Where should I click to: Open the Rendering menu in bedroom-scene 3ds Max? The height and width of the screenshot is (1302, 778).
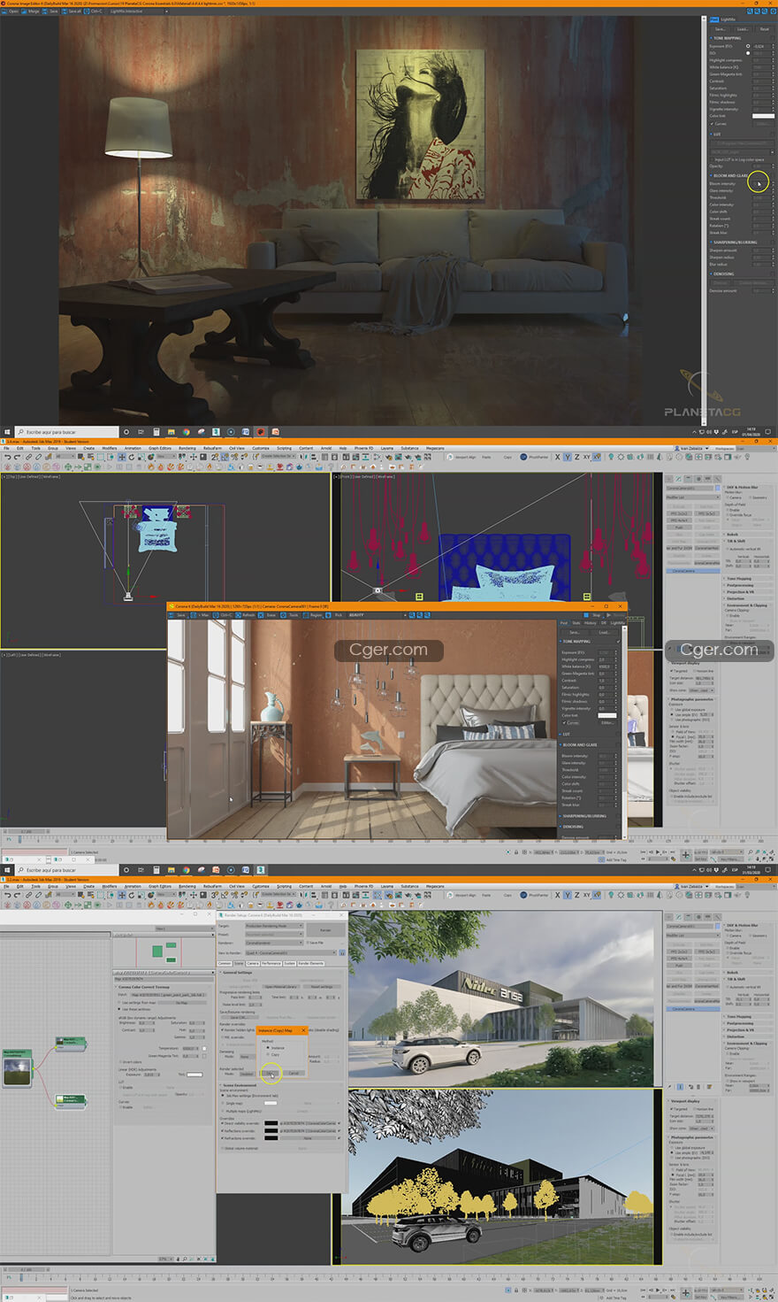[187, 449]
